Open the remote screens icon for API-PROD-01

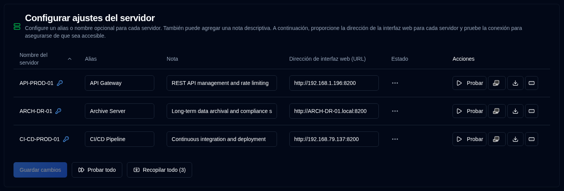point(496,83)
